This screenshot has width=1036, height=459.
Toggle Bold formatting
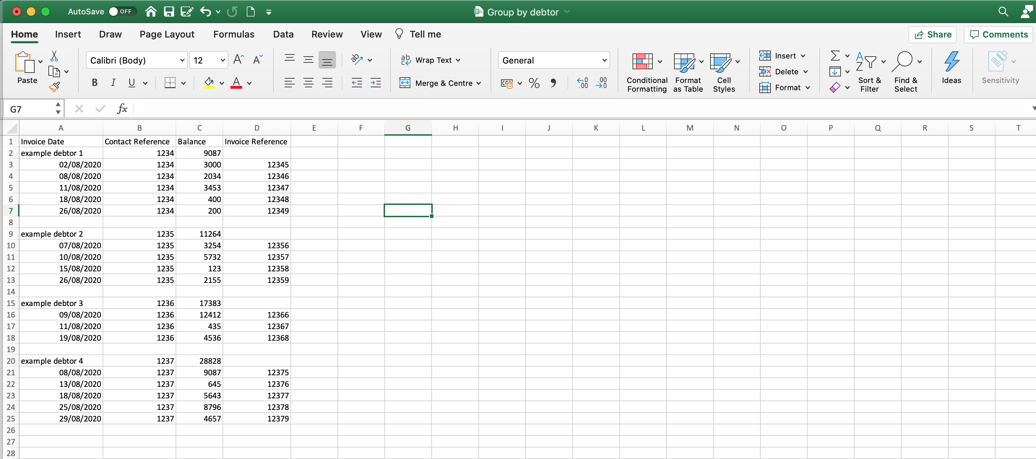pos(95,83)
